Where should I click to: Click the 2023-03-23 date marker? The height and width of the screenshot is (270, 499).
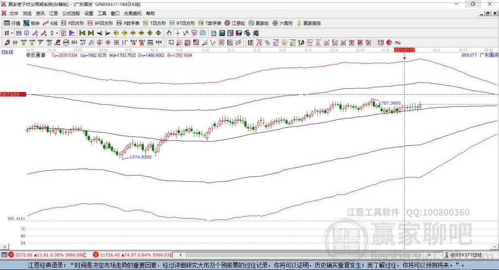click(x=404, y=50)
